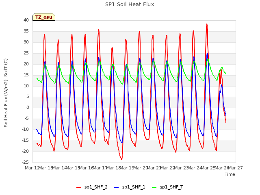
Task: Click the y-axis tick value -5
Action: 26,118
